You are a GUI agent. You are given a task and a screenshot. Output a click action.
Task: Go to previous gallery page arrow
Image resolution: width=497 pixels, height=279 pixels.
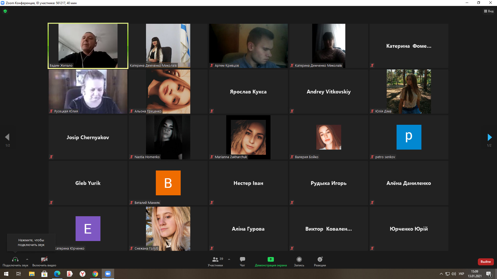tap(7, 137)
